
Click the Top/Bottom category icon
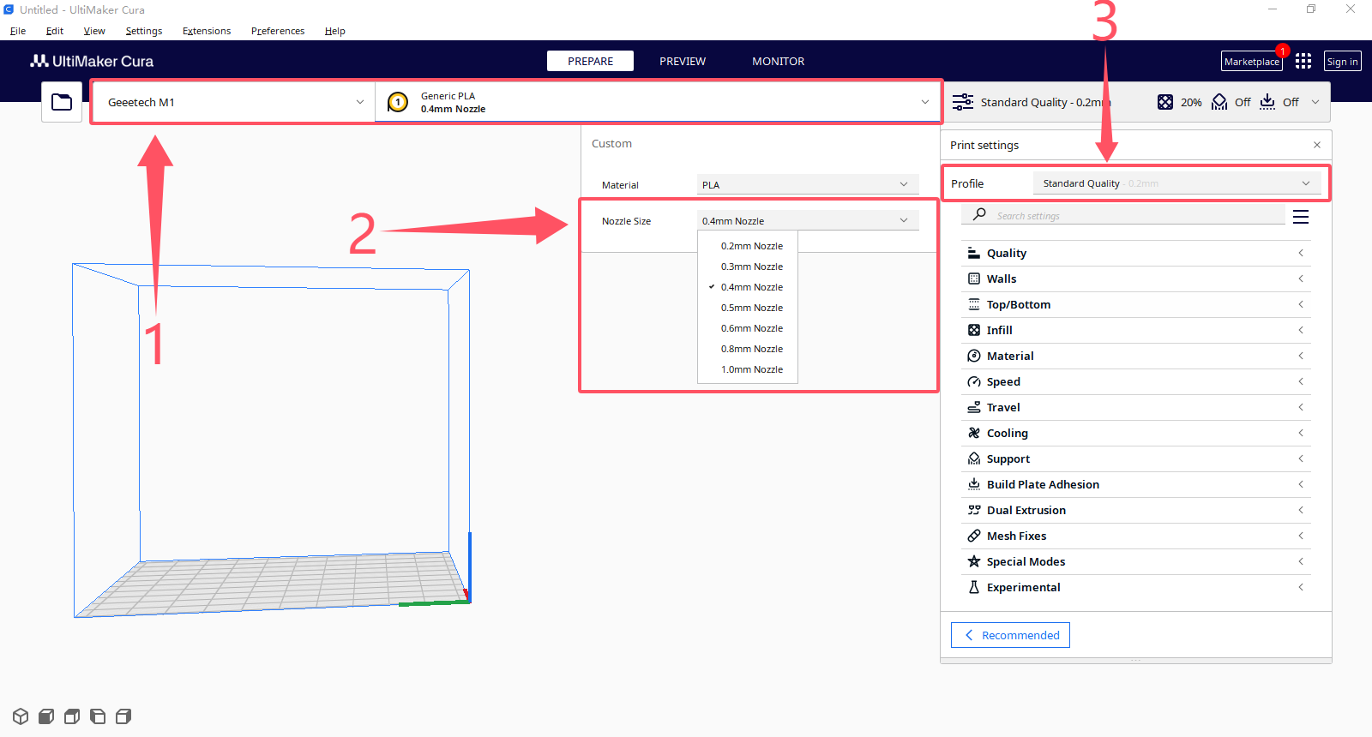974,304
